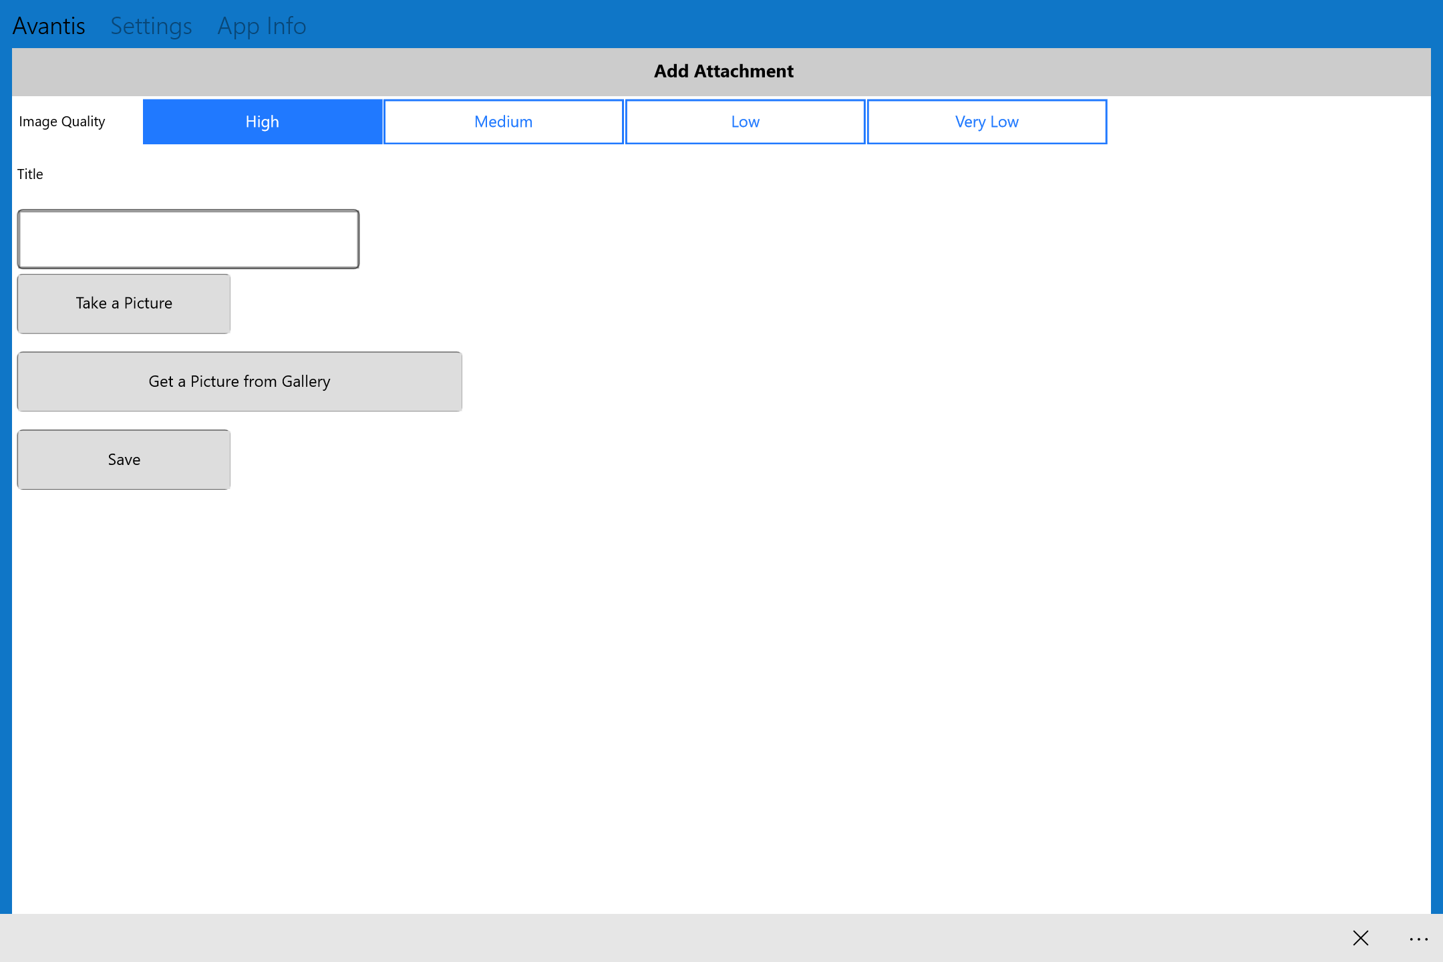Open the Settings menu
The width and height of the screenshot is (1443, 962).
[x=150, y=23]
